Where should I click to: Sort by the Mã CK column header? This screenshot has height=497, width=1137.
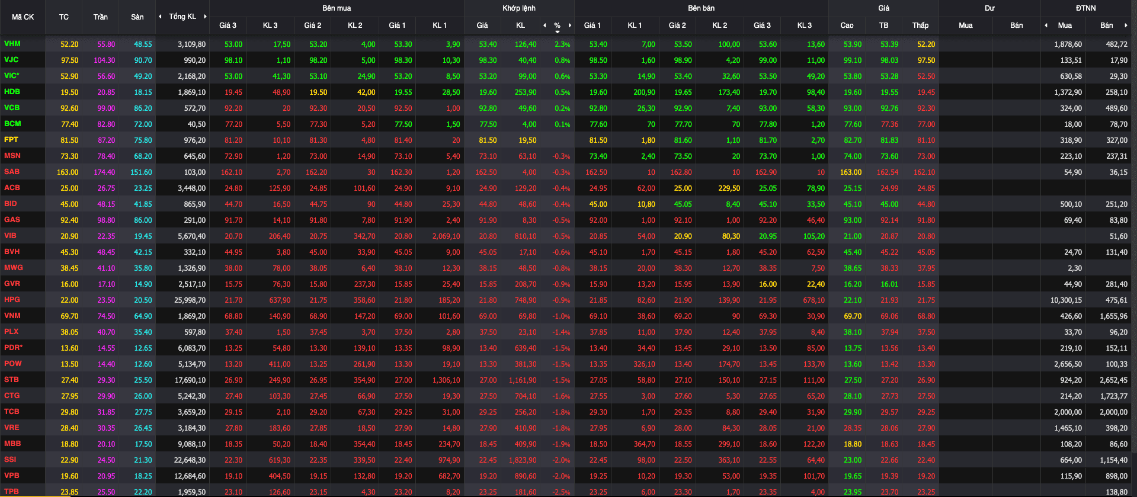click(23, 17)
